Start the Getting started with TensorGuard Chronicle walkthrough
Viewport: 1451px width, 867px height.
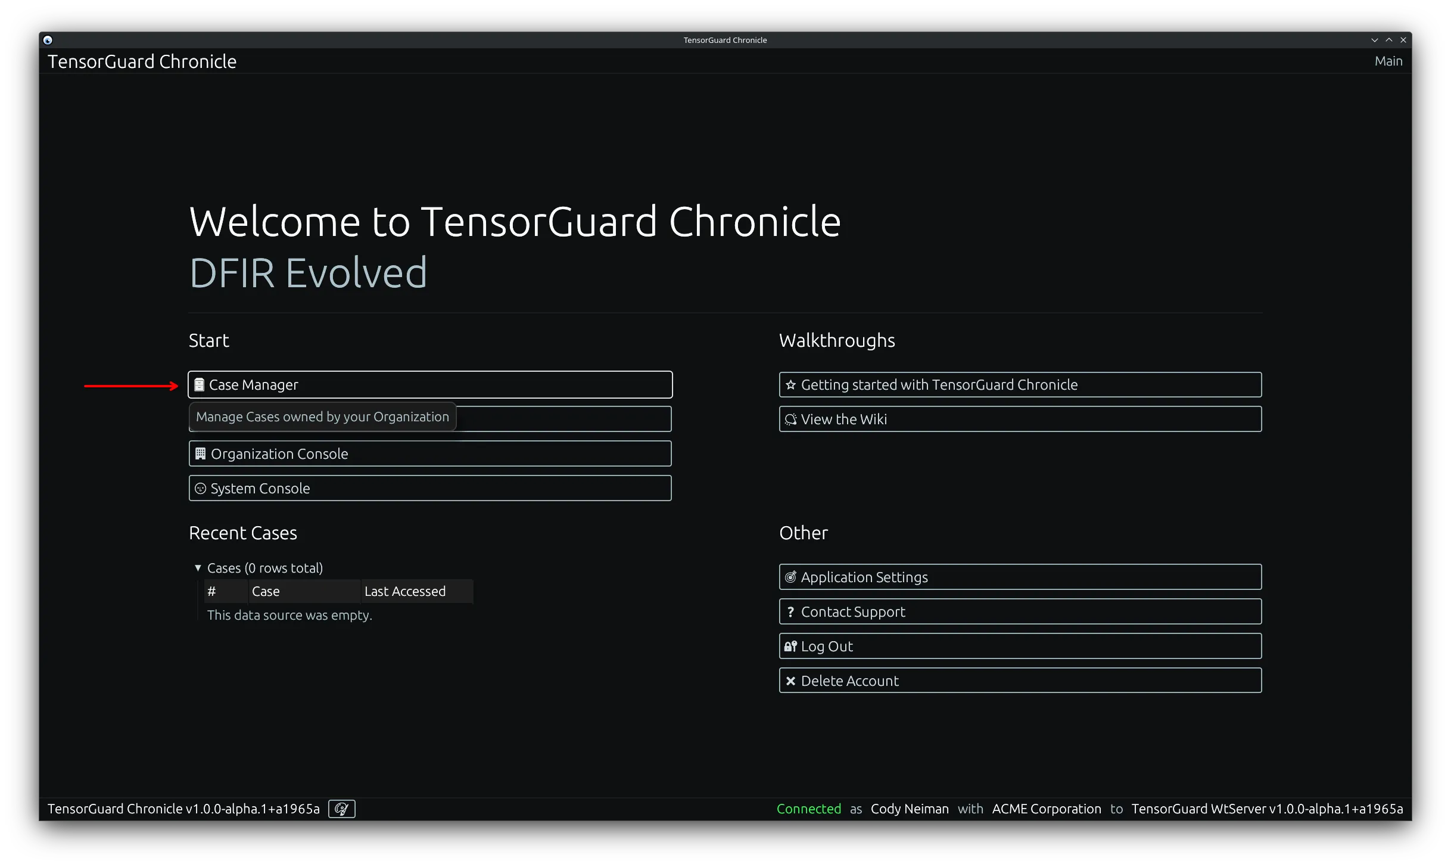pos(1020,384)
